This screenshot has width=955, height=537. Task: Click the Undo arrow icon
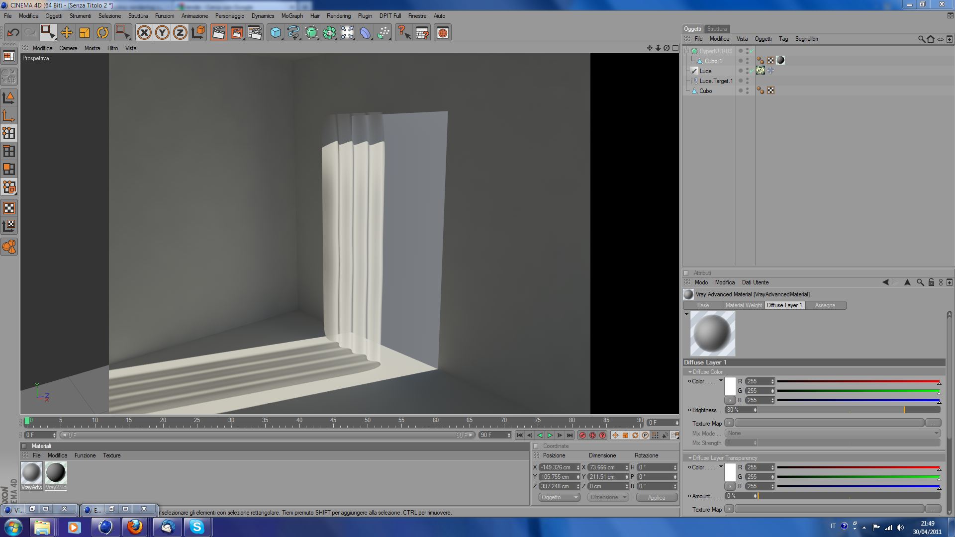point(13,33)
